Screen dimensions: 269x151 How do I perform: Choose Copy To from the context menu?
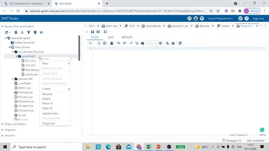pos(55,108)
